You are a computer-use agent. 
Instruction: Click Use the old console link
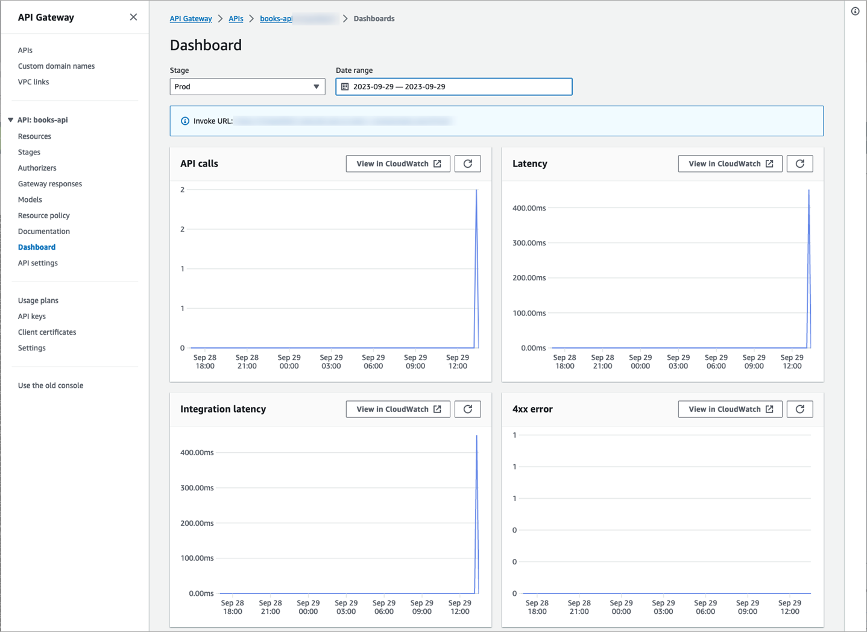pyautogui.click(x=51, y=385)
